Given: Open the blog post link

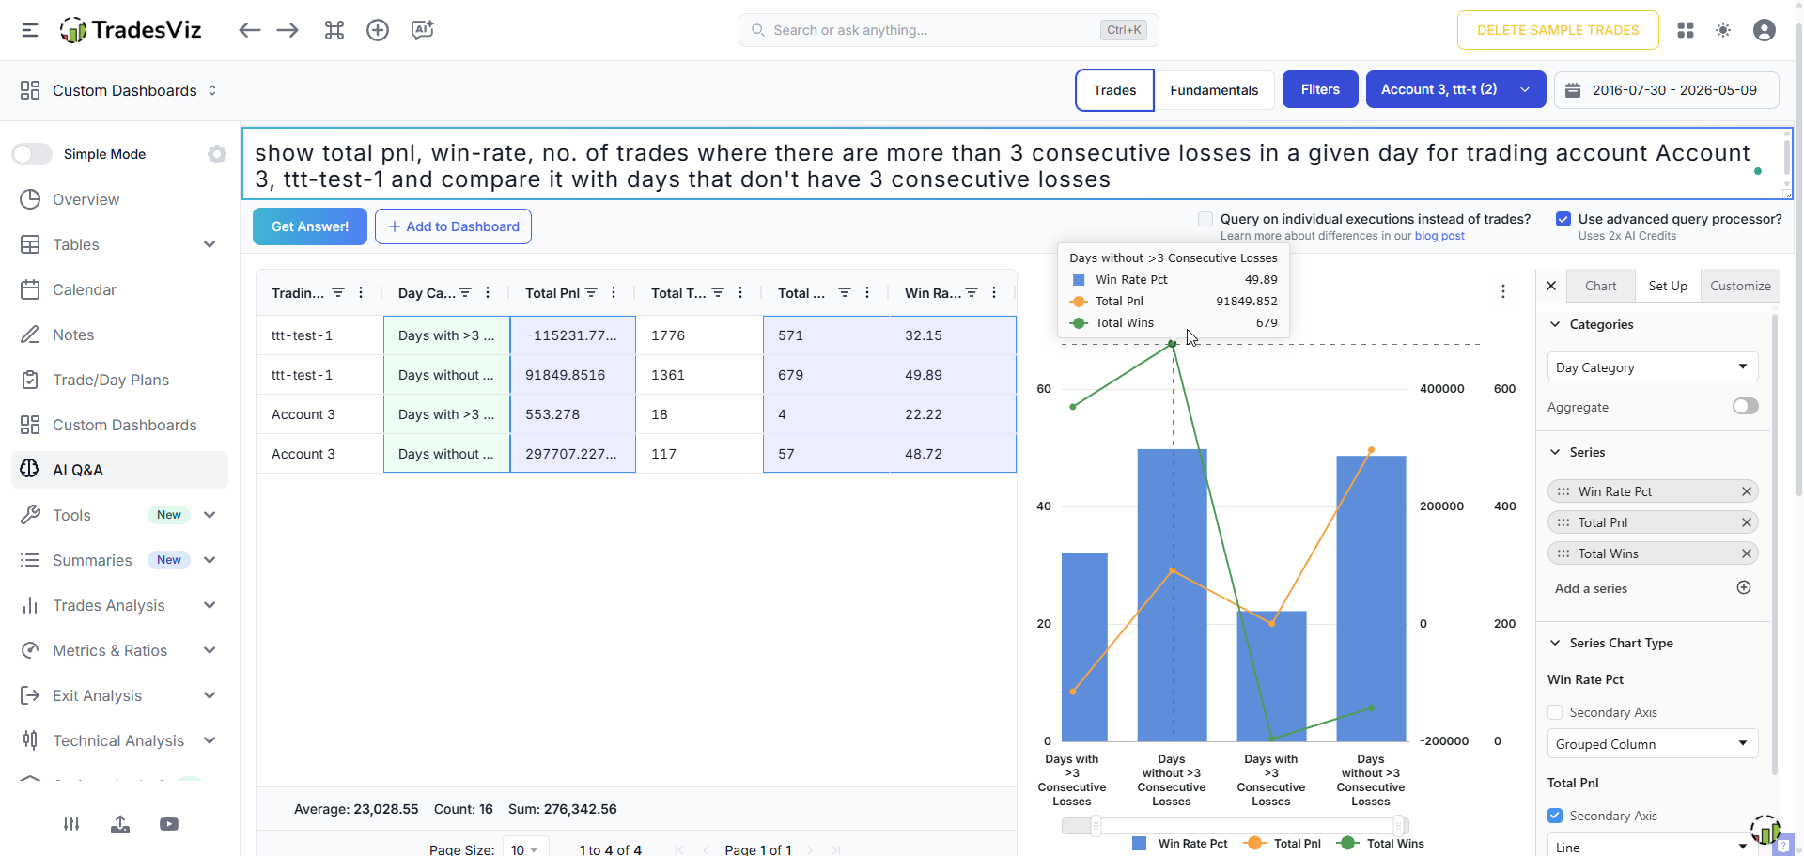Looking at the screenshot, I should click(1439, 236).
